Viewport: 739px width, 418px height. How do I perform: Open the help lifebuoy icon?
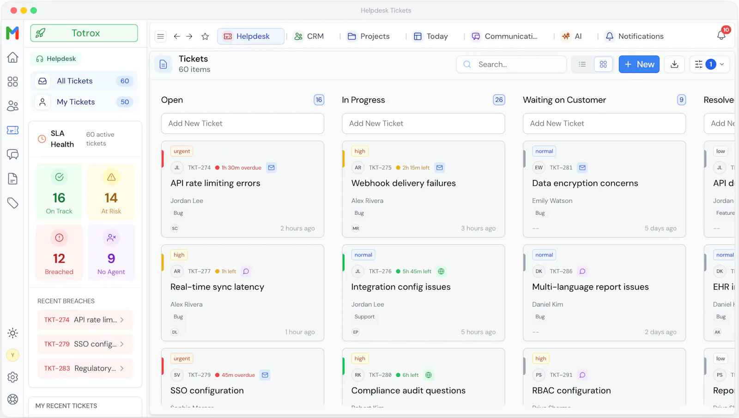click(13, 400)
